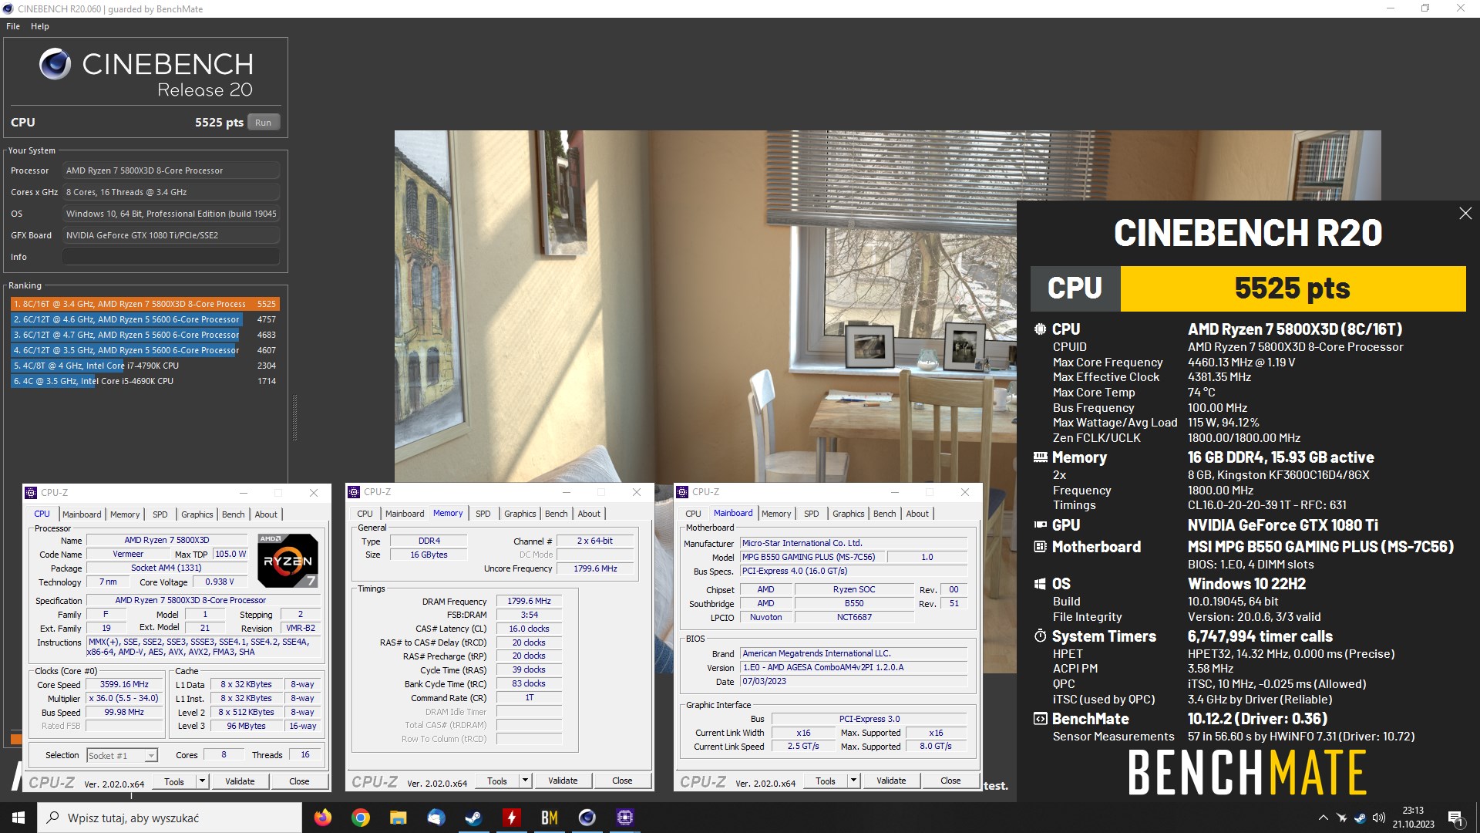Click Close button in Memory CPU-Z window
The height and width of the screenshot is (833, 1480).
[622, 781]
